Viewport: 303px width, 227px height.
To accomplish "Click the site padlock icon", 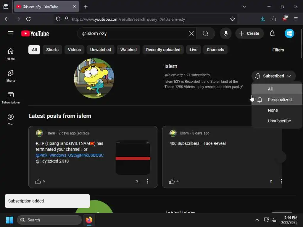I will 67,19.
